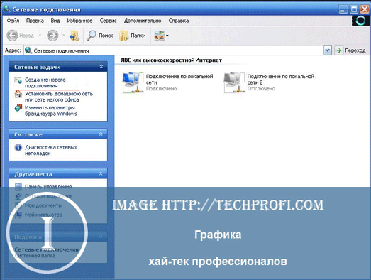Image resolution: width=371 pixels, height=280 pixels.
Task: Collapse the Другие места panel
Action: (x=101, y=174)
